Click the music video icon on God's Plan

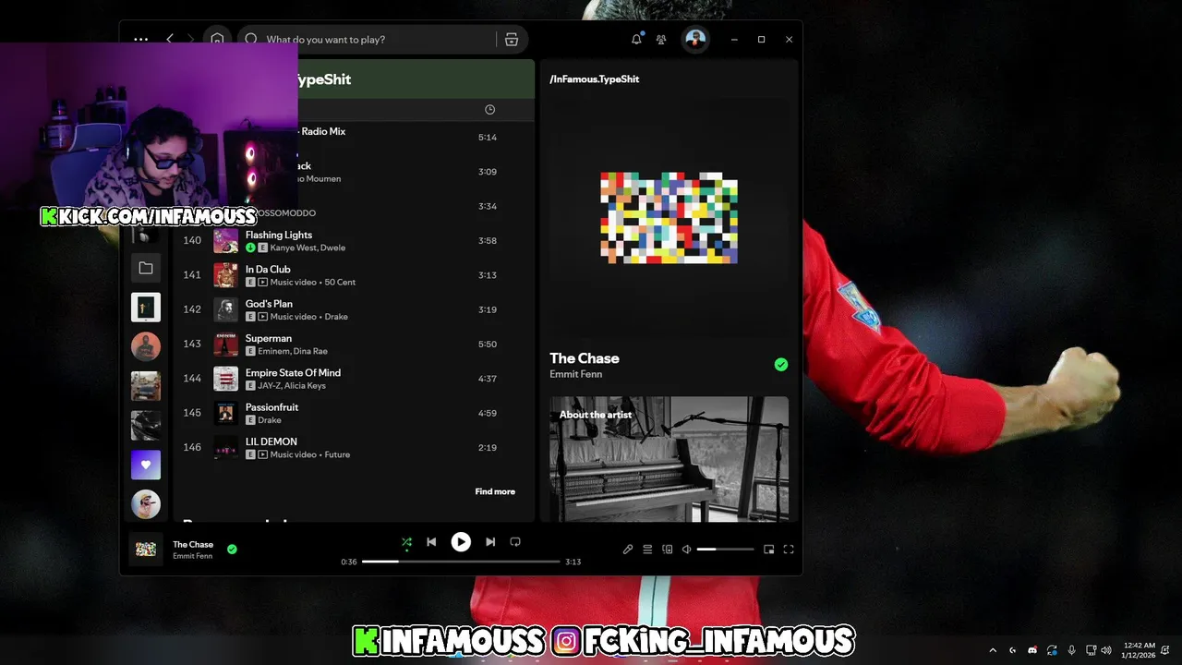263,317
